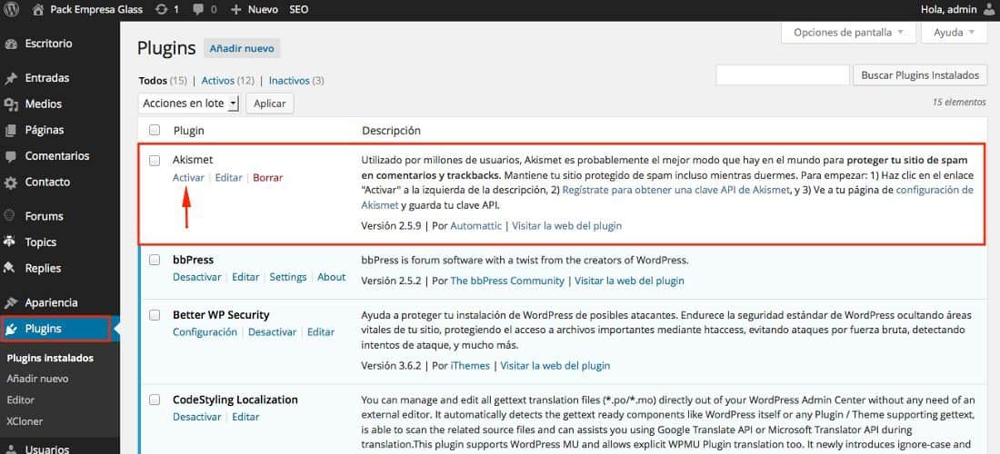This screenshot has height=454, width=1000.
Task: Open the Acciones en lote dropdown
Action: [189, 104]
